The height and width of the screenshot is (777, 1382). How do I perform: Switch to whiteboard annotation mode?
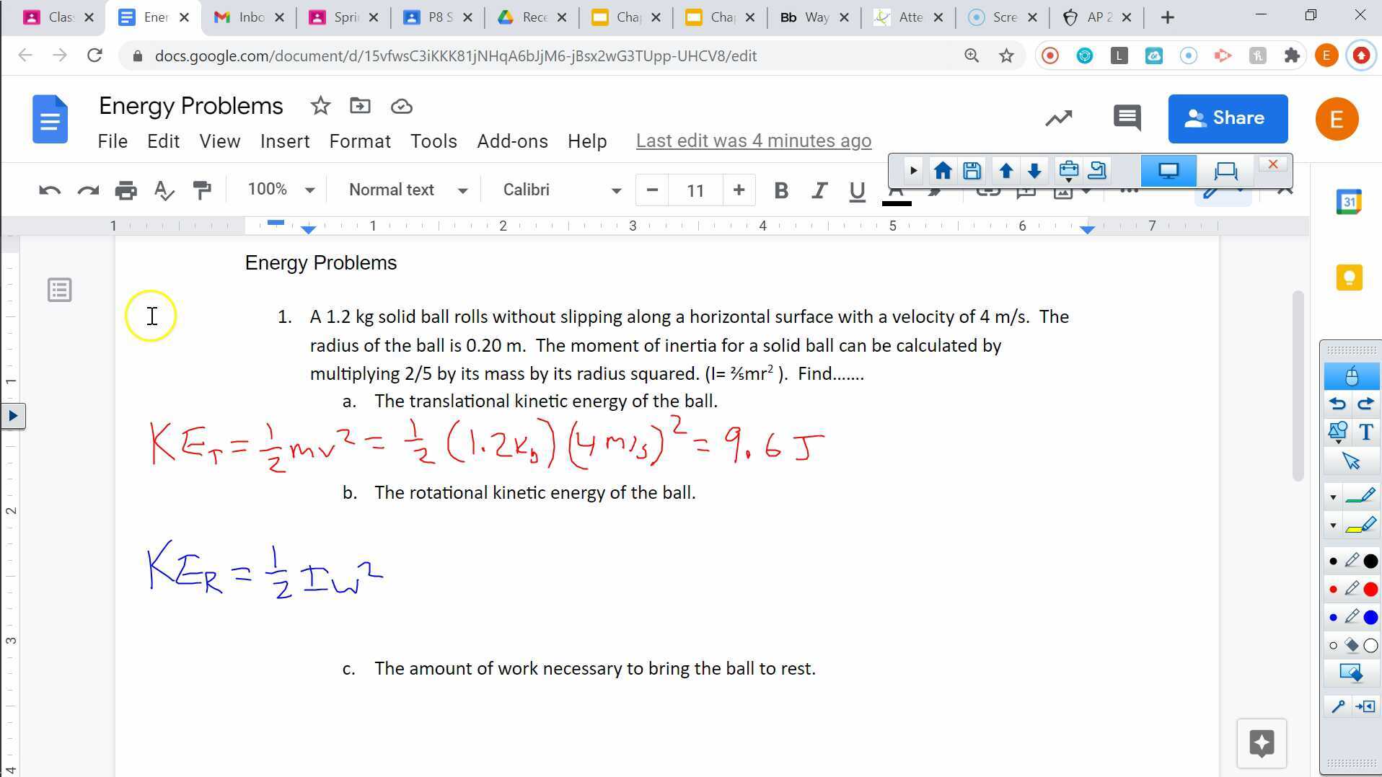(x=1225, y=171)
